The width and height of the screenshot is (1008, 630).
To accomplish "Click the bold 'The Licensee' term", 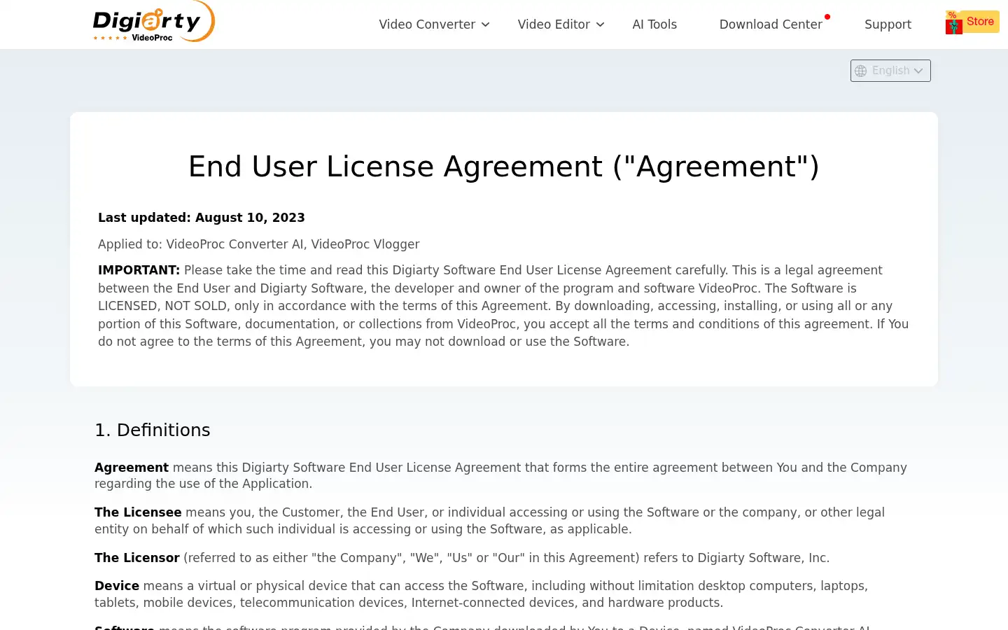I will [x=138, y=512].
